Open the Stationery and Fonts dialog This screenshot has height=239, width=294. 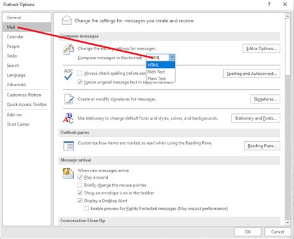[x=256, y=118]
